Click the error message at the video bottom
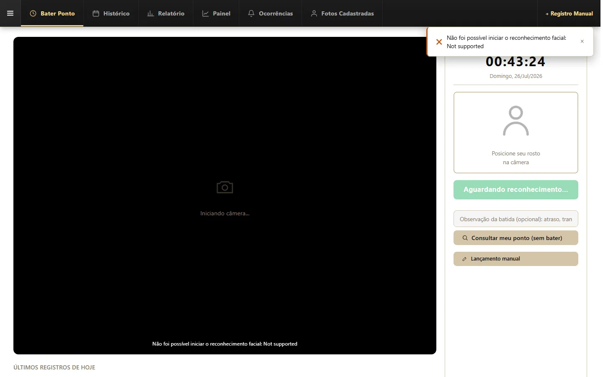 (225, 344)
